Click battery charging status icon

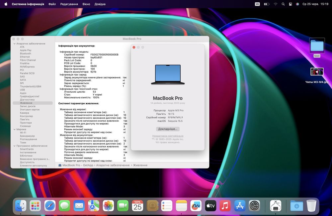tap(266, 4)
